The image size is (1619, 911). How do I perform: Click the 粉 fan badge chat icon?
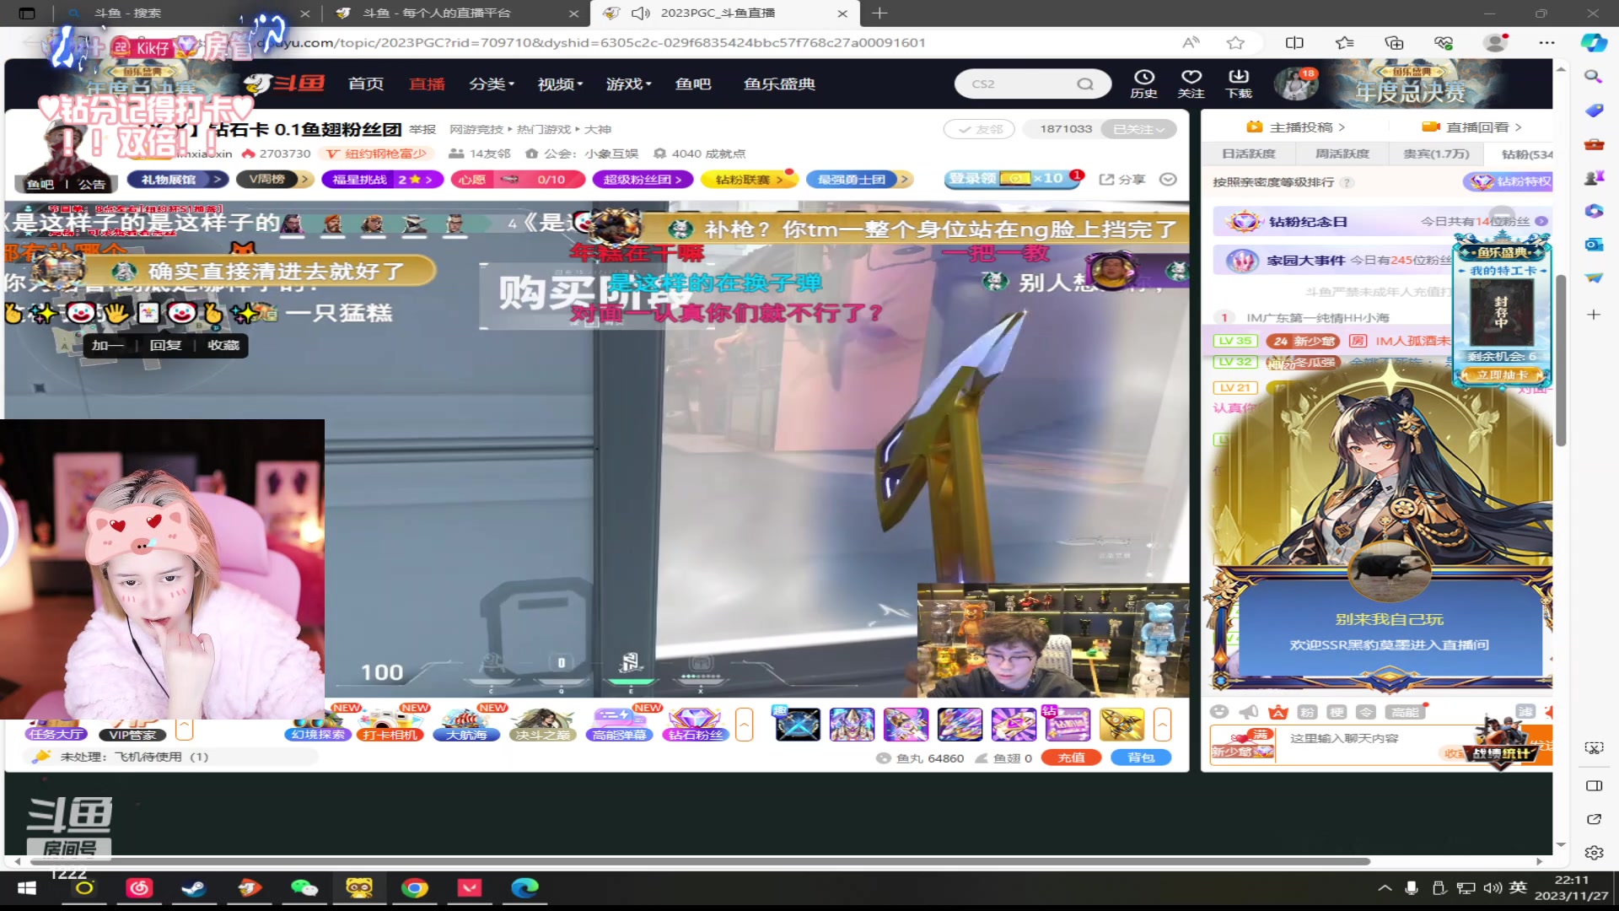[1307, 712]
